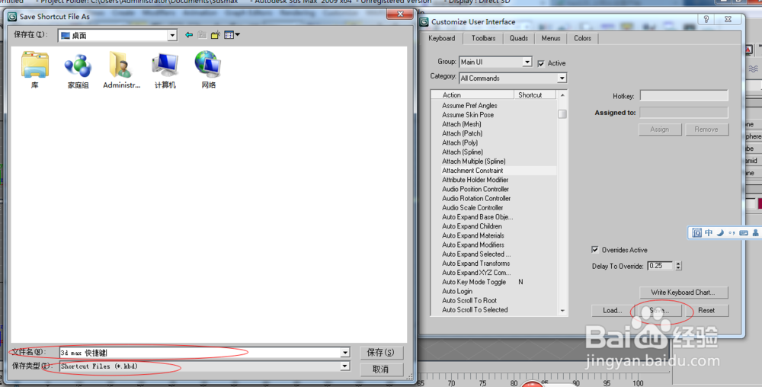Open the 家庭组 homegroup icon
762x387 pixels.
[78, 71]
